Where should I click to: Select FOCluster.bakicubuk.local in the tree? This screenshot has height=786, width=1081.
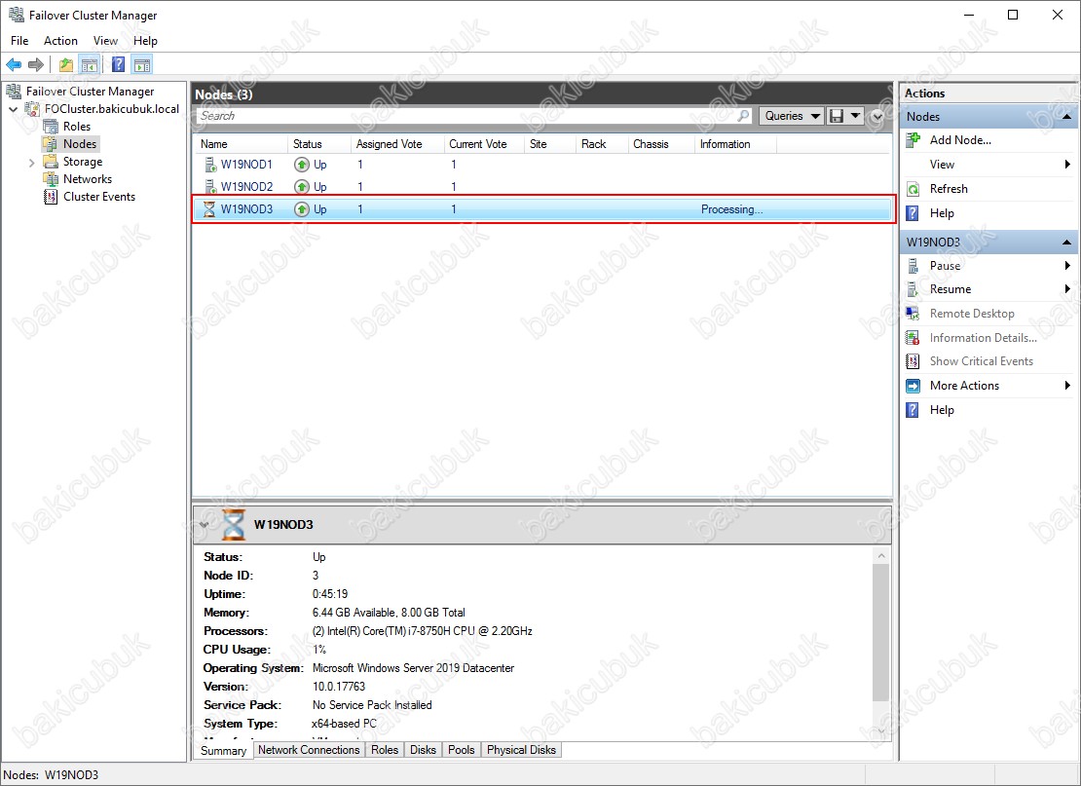112,109
